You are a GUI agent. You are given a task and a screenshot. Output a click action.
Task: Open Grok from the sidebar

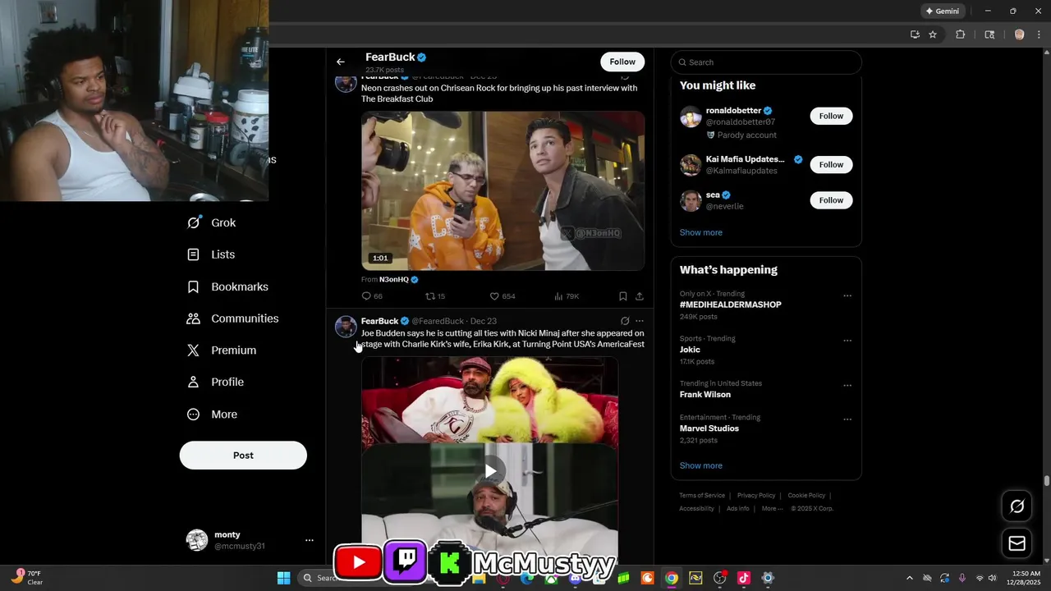[213, 222]
